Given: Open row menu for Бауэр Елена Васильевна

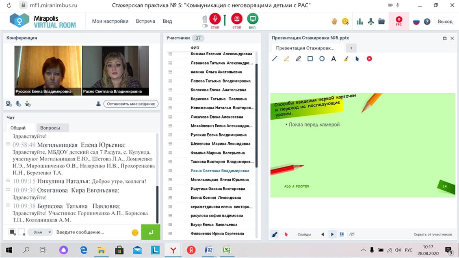Looking at the screenshot, I should point(170,225).
